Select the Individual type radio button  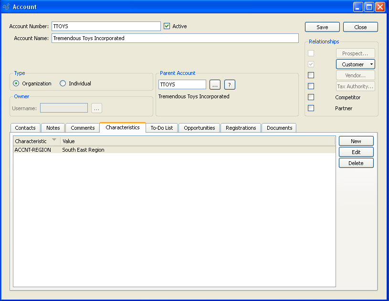(63, 83)
